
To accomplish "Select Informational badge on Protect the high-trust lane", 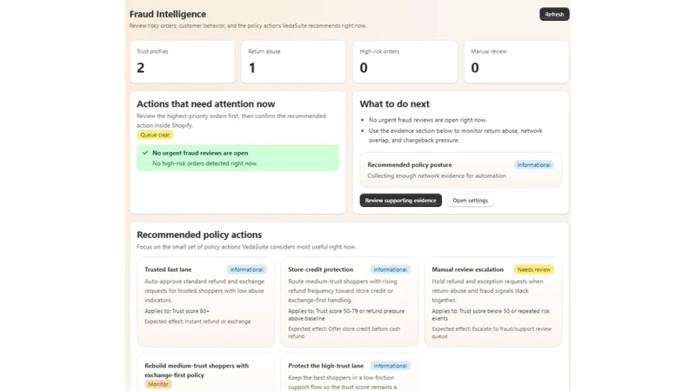I will [x=390, y=366].
